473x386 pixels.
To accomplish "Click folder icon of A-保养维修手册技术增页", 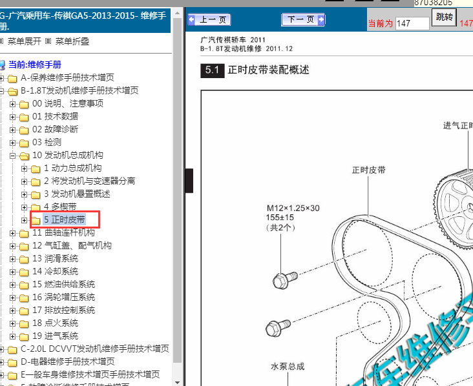I will tap(12, 79).
